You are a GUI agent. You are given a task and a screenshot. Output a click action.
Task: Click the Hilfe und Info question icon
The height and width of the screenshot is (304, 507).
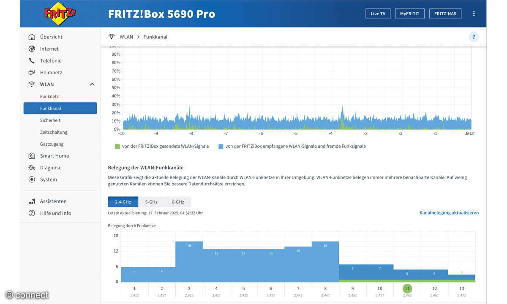point(32,213)
